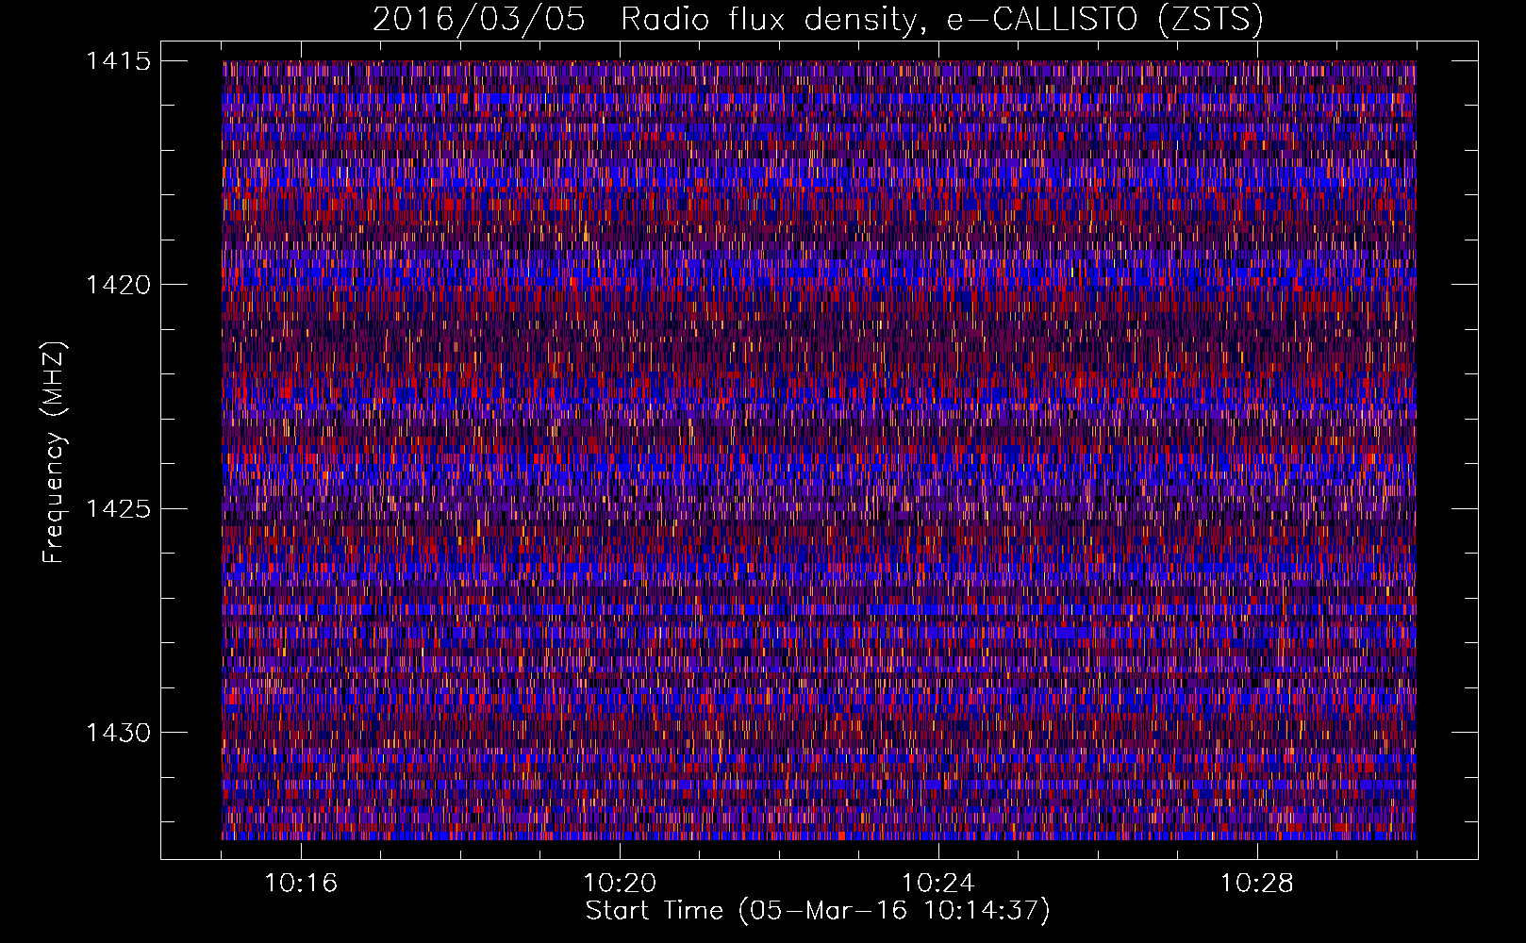The width and height of the screenshot is (1526, 943).
Task: Click the 'Start Time (05-Mar-16 10:14:37)' label
Action: [x=818, y=911]
